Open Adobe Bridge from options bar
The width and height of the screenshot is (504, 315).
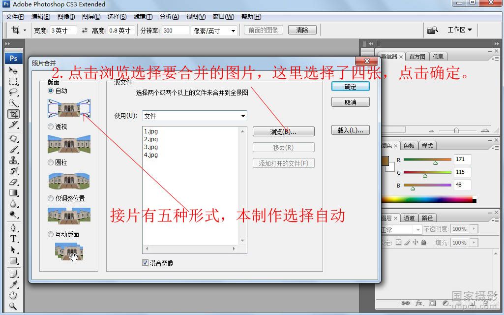coord(432,30)
